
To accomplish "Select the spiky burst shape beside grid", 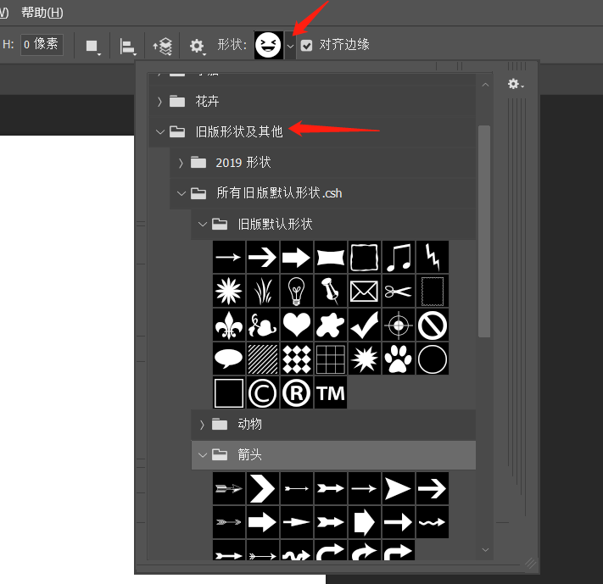I will coord(364,359).
